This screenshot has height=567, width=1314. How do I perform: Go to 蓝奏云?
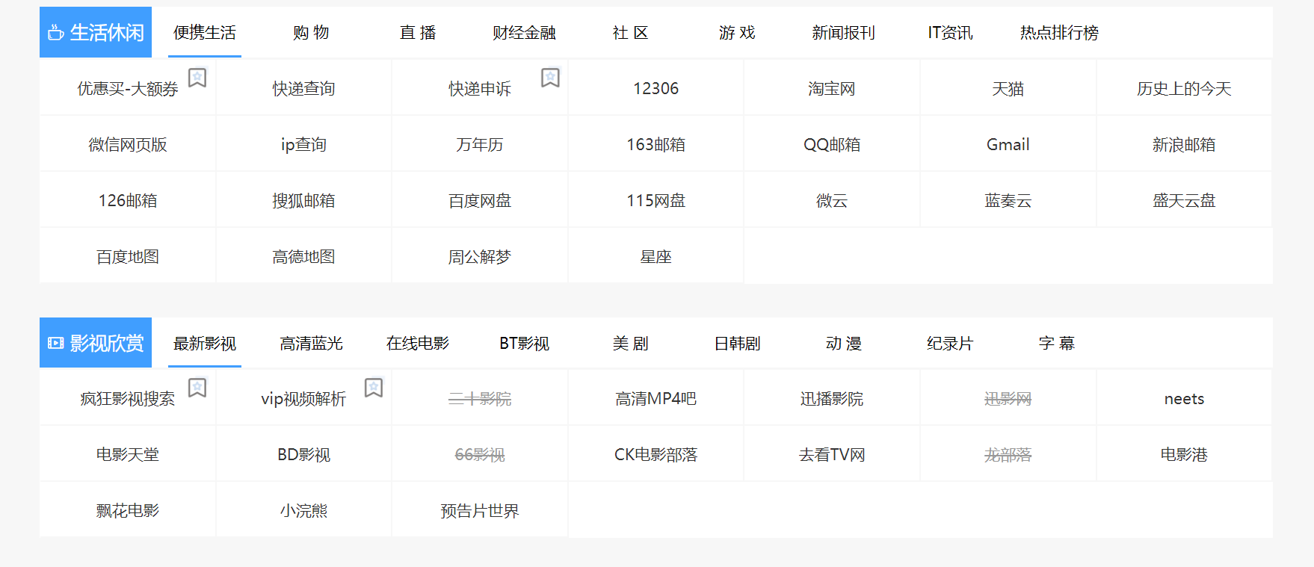[1008, 201]
